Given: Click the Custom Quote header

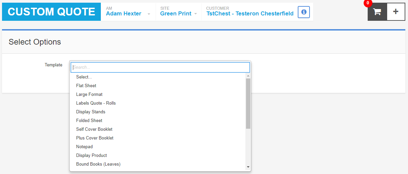Looking at the screenshot, I should pos(51,12).
